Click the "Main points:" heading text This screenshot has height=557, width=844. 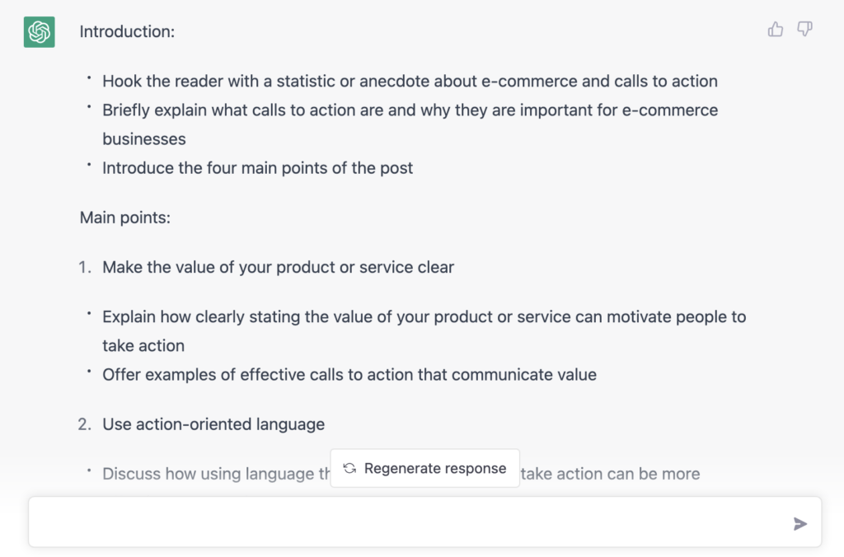(125, 218)
